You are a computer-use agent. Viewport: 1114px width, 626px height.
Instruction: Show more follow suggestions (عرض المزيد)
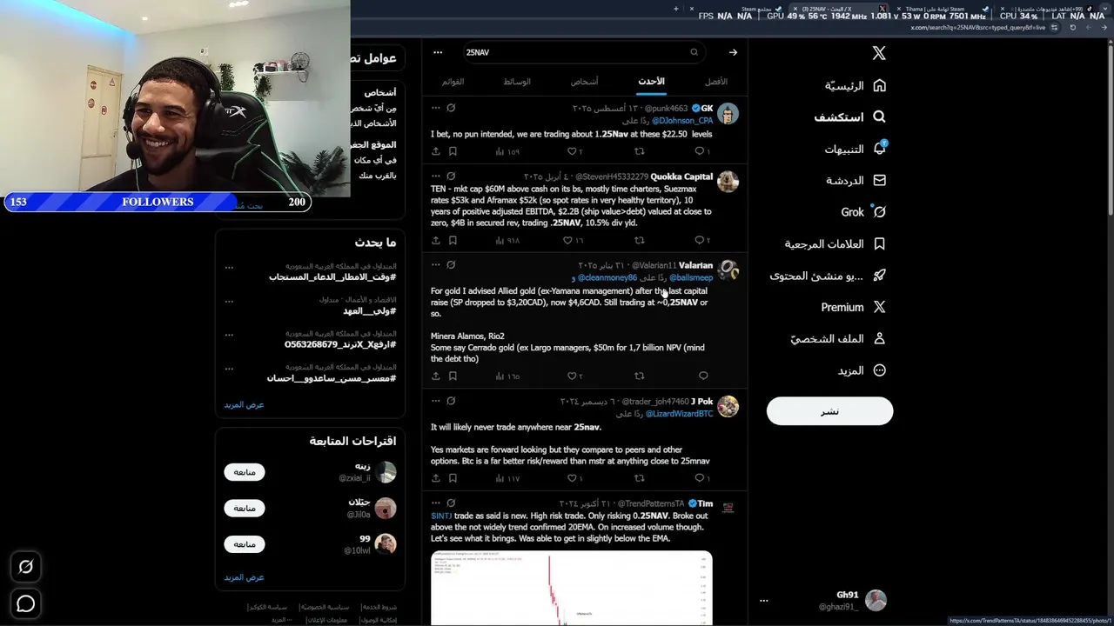click(244, 577)
